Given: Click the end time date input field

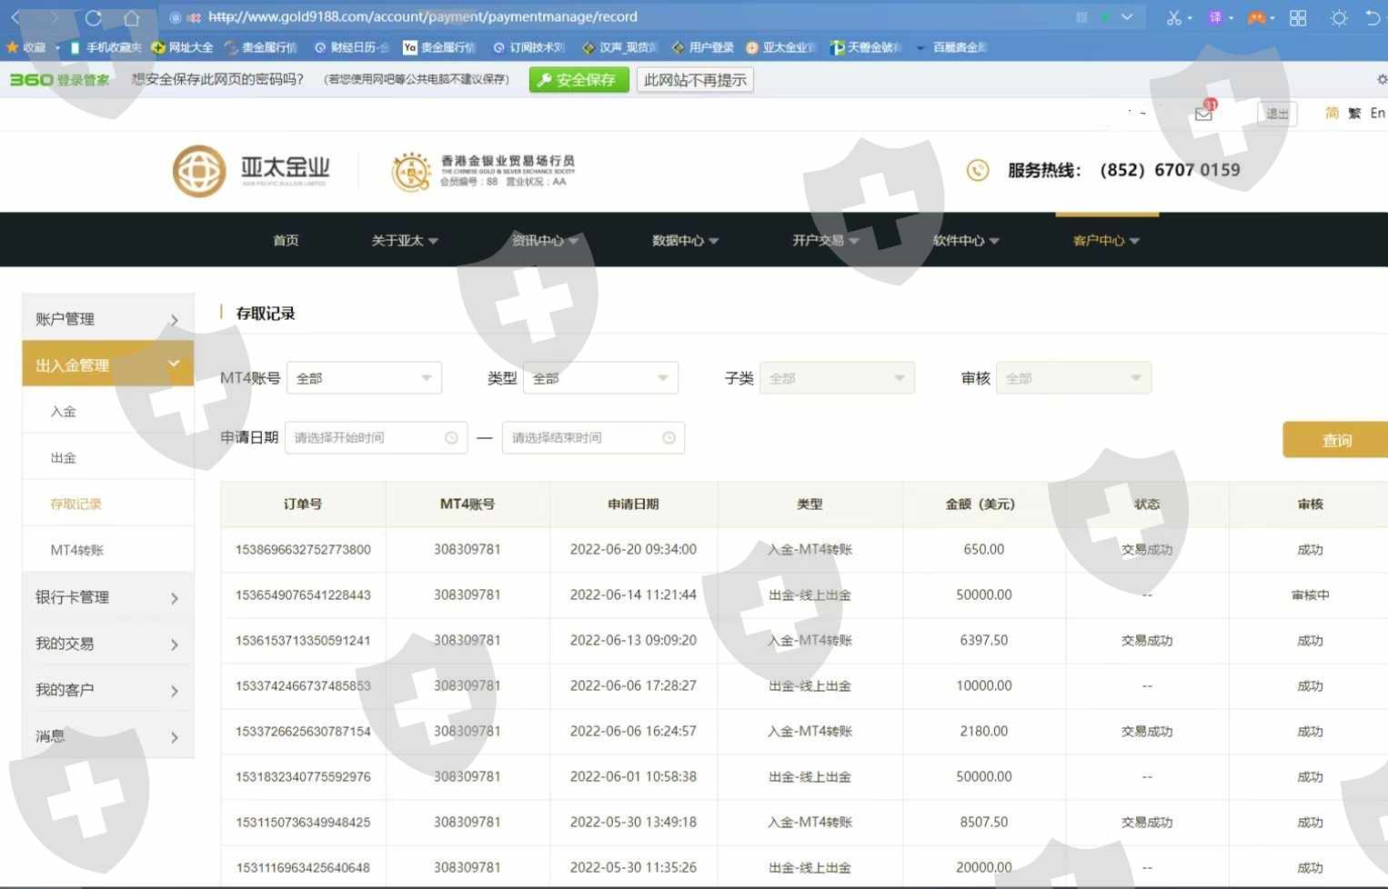Looking at the screenshot, I should 582,438.
